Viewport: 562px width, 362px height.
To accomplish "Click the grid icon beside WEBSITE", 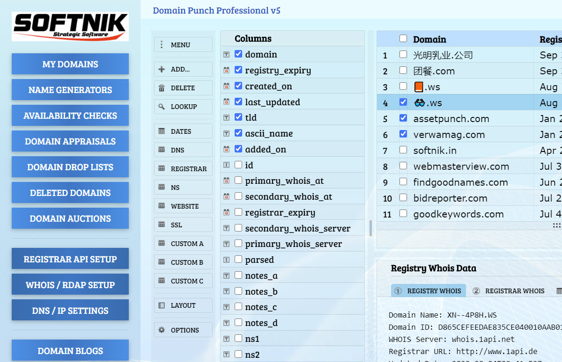I will 162,206.
